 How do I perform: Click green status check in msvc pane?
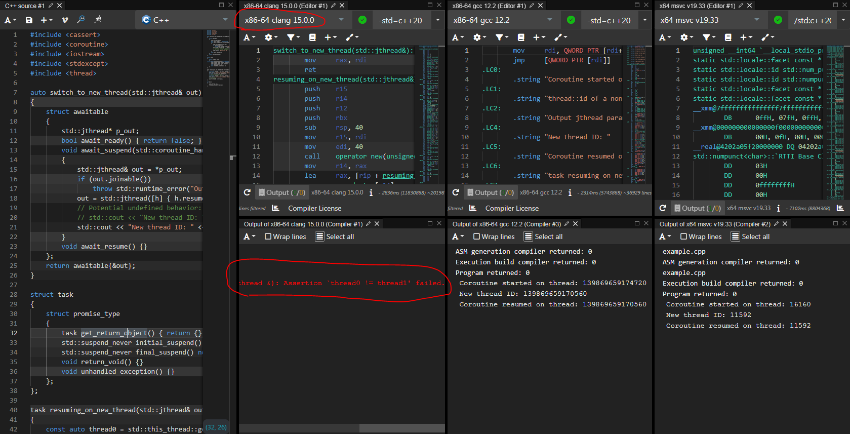(778, 20)
